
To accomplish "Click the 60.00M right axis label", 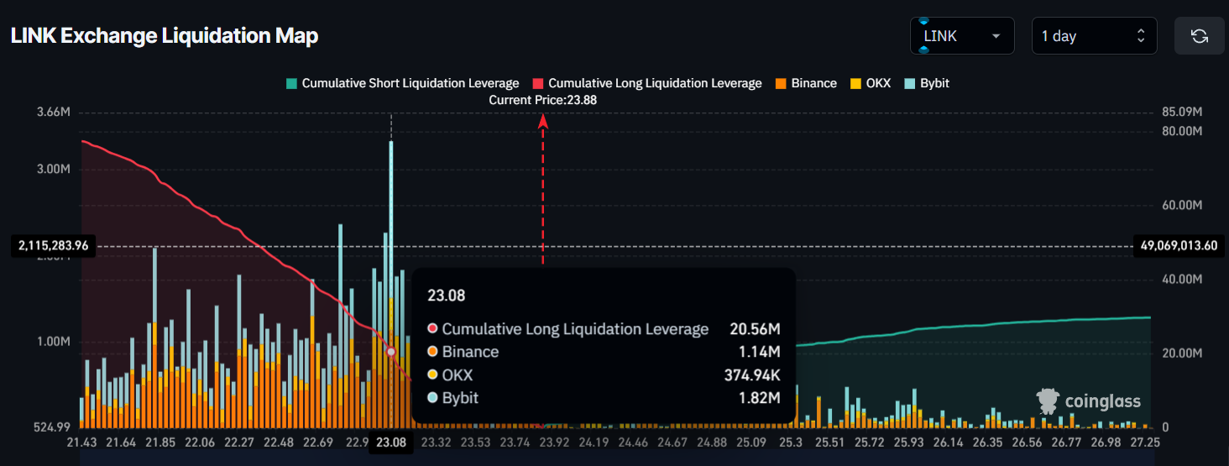I will coord(1182,205).
